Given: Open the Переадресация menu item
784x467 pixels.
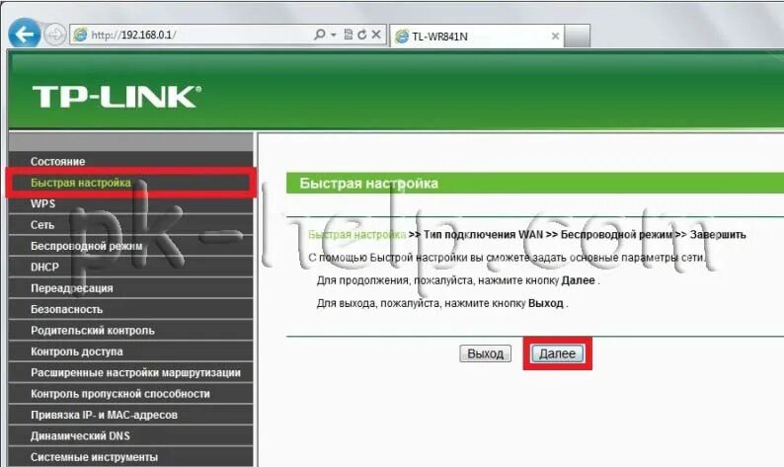Looking at the screenshot, I should click(x=131, y=288).
